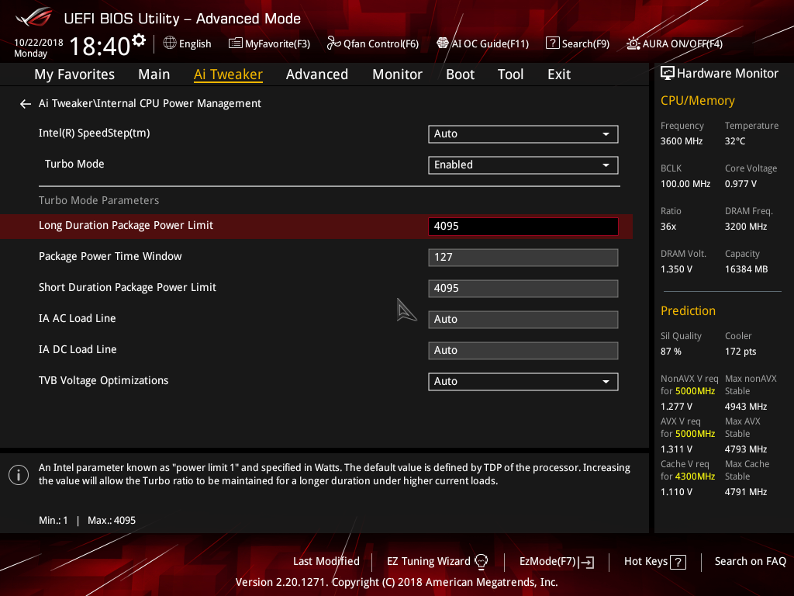Edit the Short Duration Package Power Limit field
The width and height of the screenshot is (794, 596).
(x=523, y=289)
